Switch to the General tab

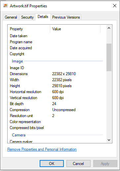[11, 17]
